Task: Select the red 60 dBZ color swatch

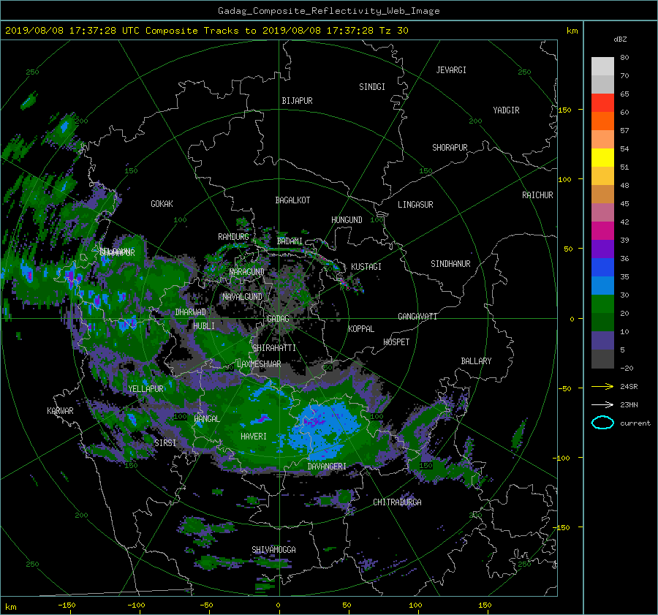Action: (x=602, y=103)
